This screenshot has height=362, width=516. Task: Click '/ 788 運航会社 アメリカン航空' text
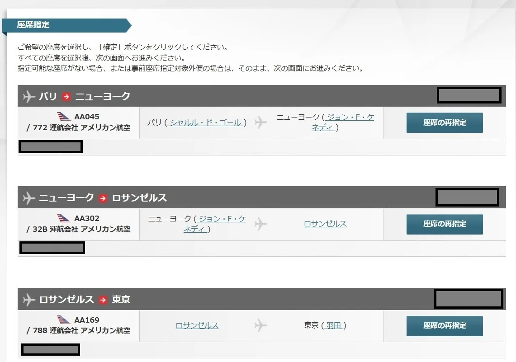78,330
